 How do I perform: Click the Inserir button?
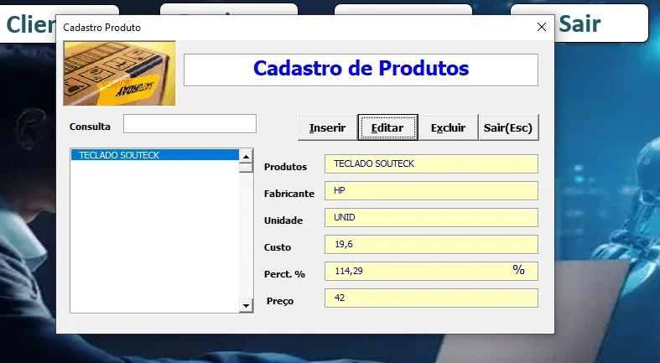[327, 127]
